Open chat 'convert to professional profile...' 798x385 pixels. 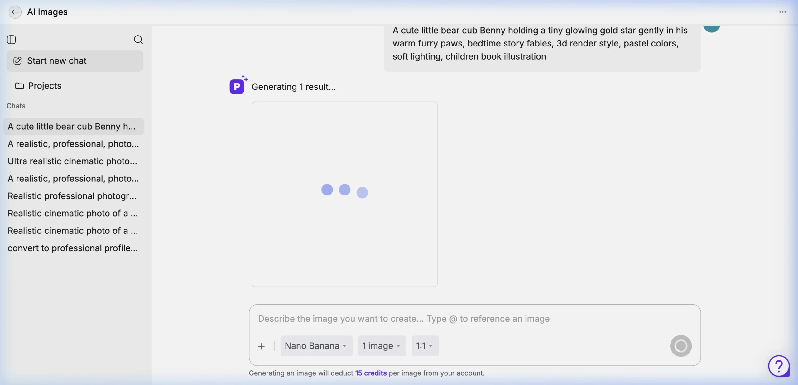tap(74, 248)
